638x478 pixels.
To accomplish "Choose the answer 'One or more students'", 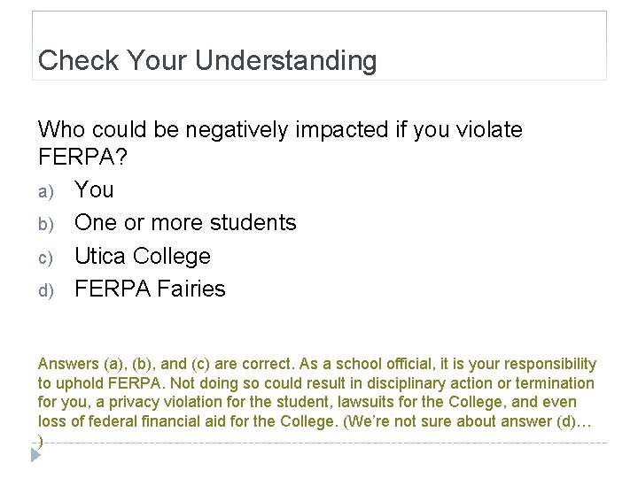I will click(x=185, y=222).
